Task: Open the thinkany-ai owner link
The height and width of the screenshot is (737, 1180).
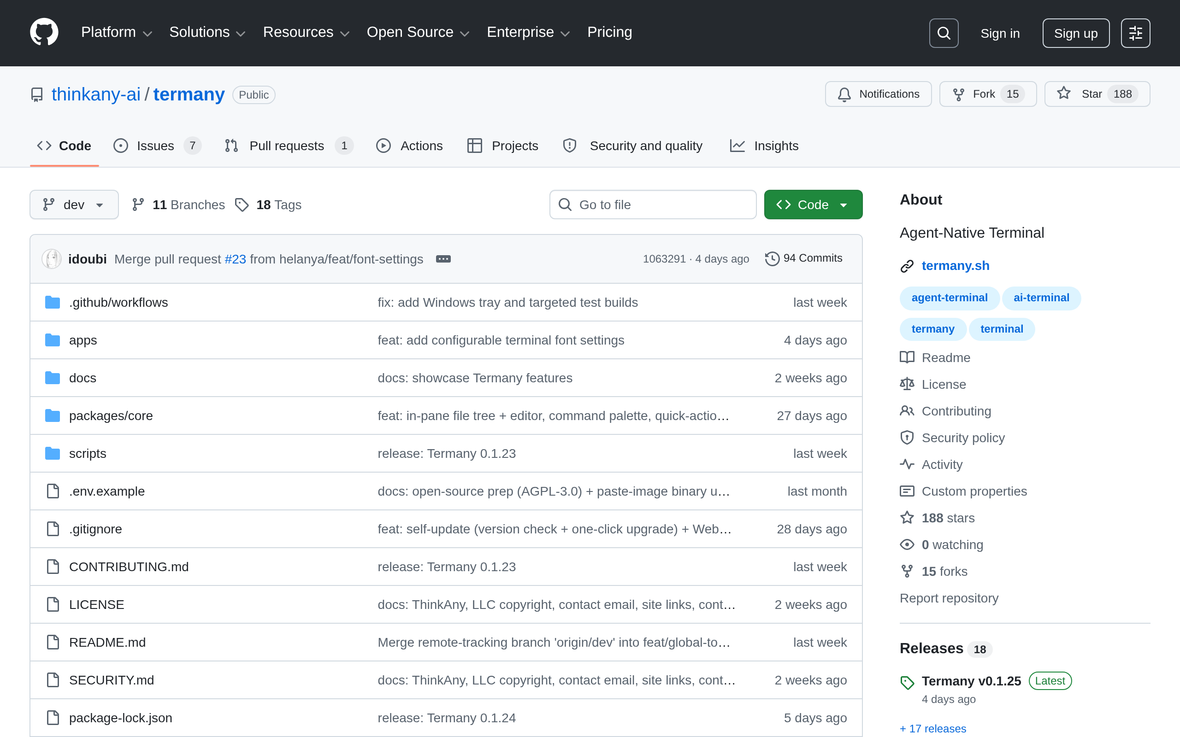Action: [96, 94]
